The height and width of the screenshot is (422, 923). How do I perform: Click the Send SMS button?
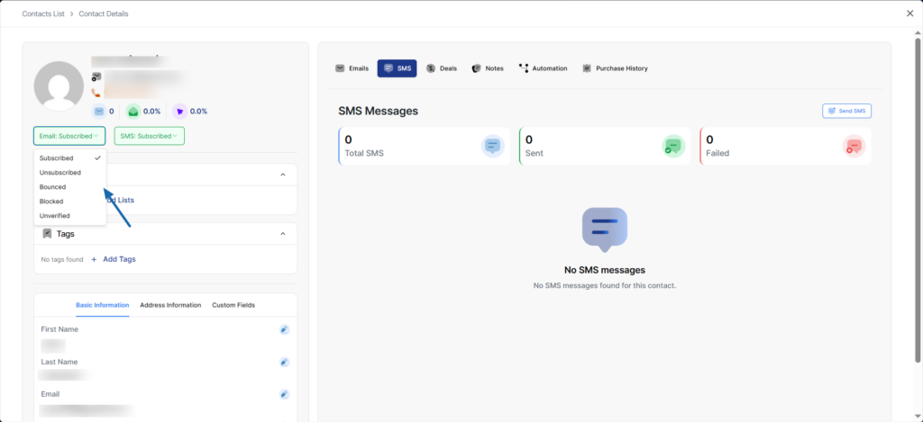tap(846, 111)
